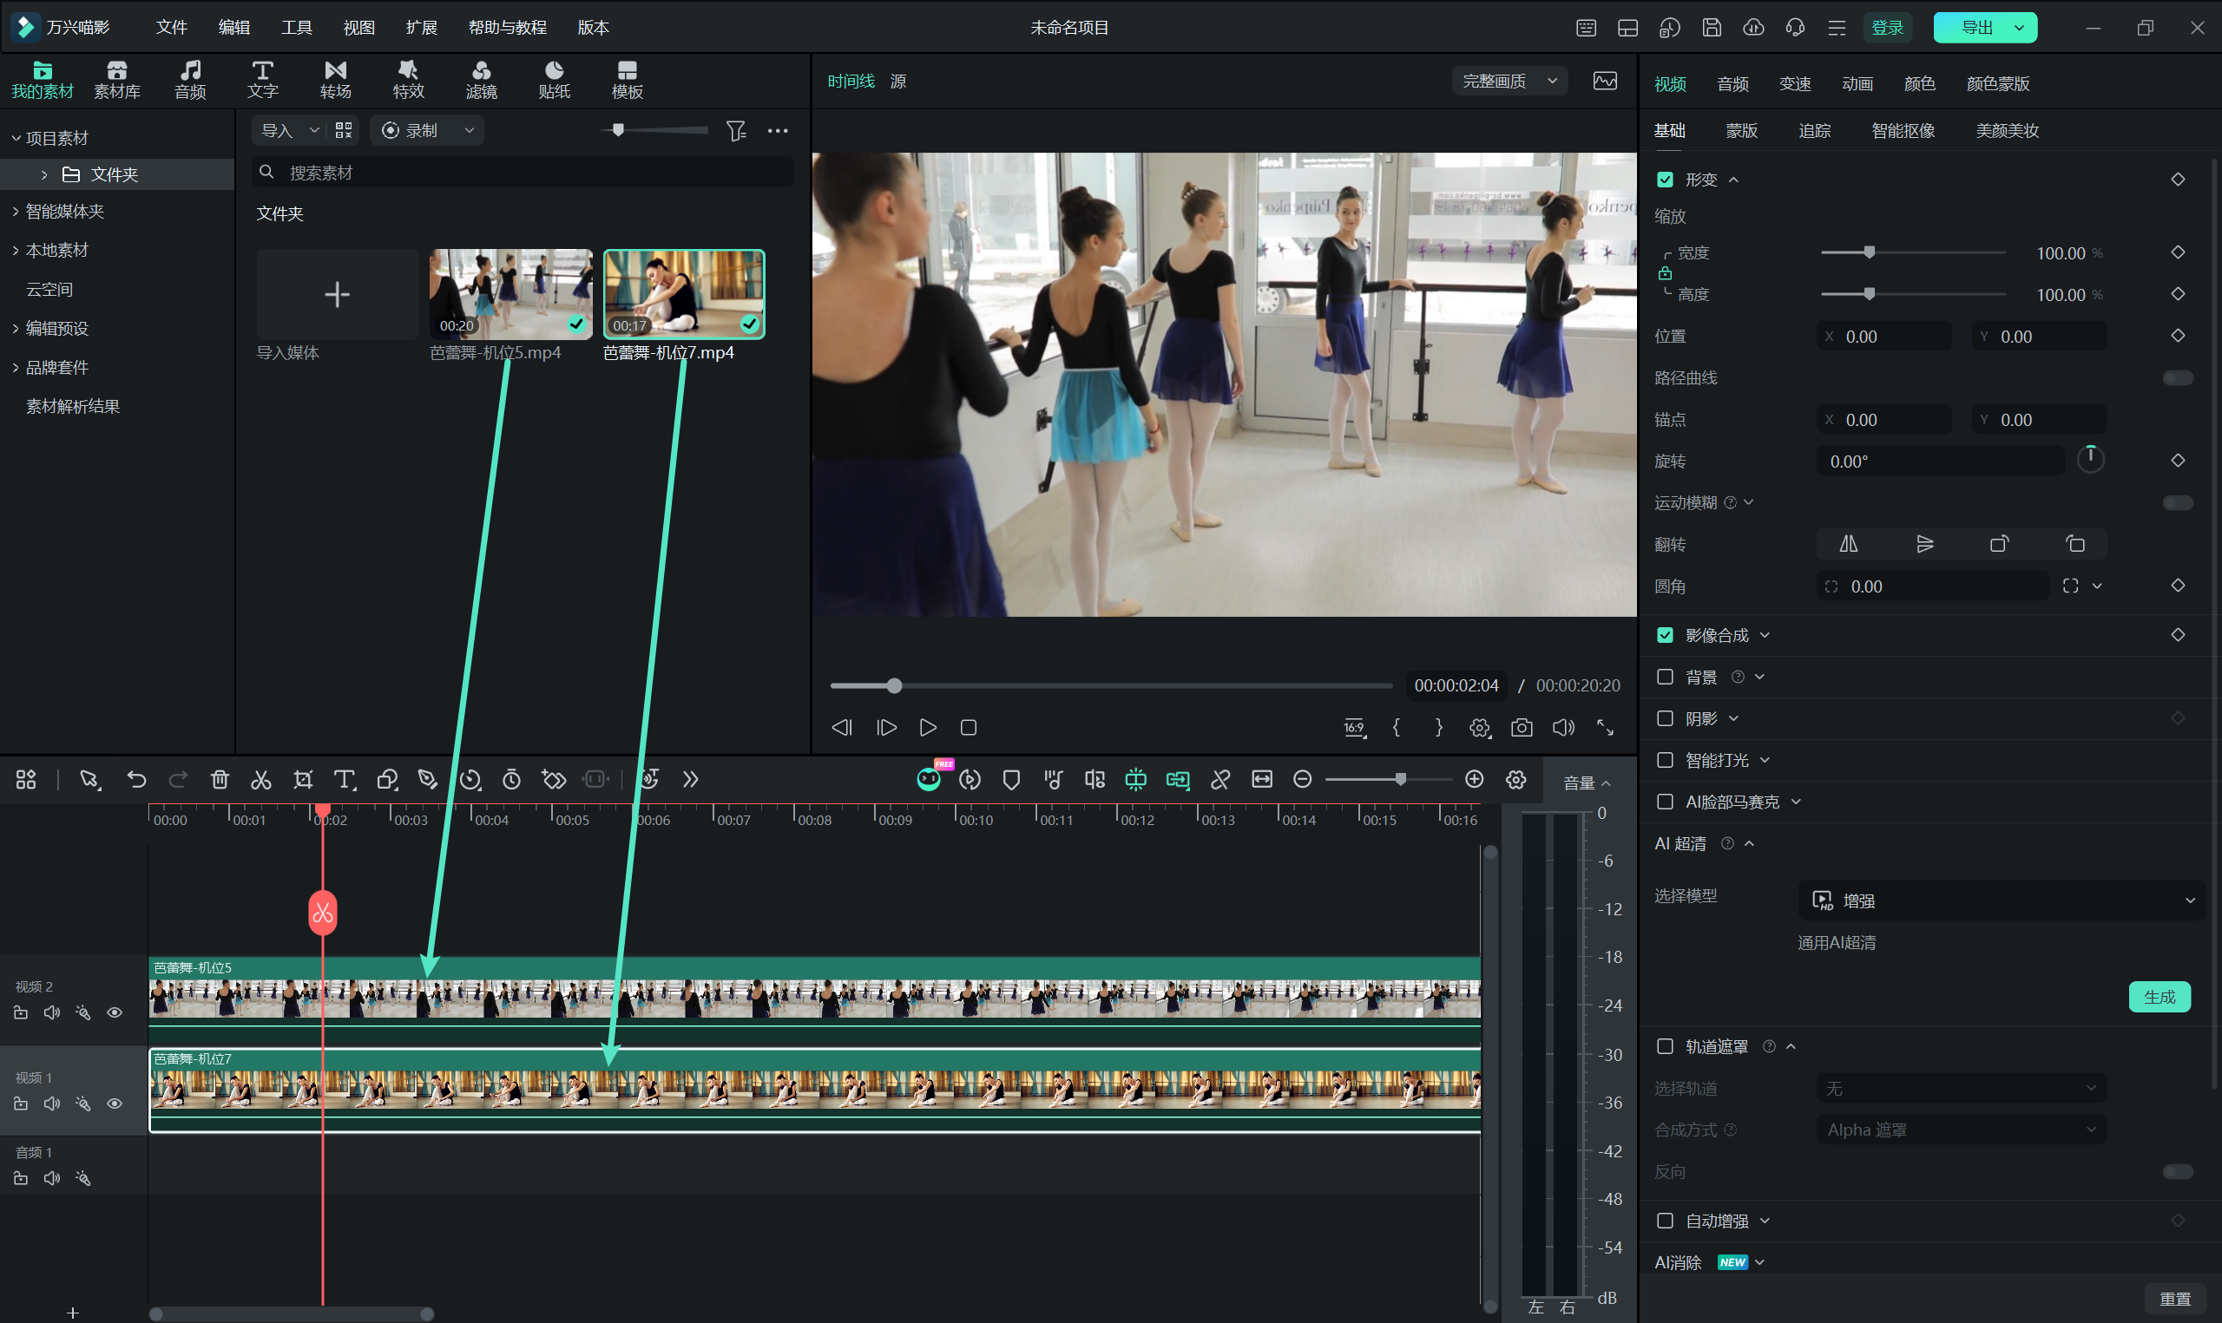Flip horizontally in the 翻转 row
Screen dimensions: 2222x1323
tap(1849, 544)
